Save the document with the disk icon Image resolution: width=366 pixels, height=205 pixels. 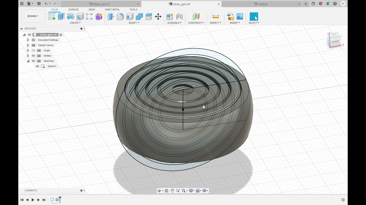point(39,4)
